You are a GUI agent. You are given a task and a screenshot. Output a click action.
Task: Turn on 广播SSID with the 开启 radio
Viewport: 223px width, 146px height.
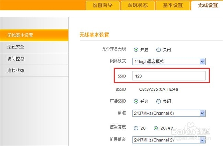[136, 101]
